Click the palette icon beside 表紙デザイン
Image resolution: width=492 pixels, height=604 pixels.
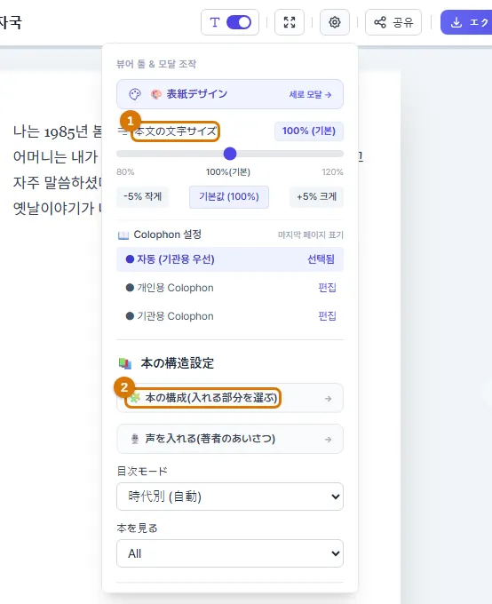pos(135,94)
